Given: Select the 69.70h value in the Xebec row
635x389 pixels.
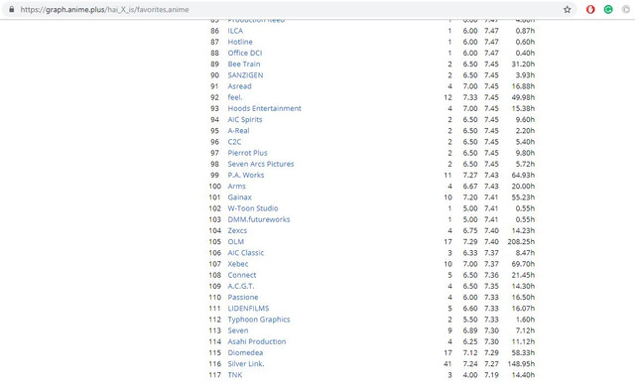Looking at the screenshot, I should pos(523,264).
